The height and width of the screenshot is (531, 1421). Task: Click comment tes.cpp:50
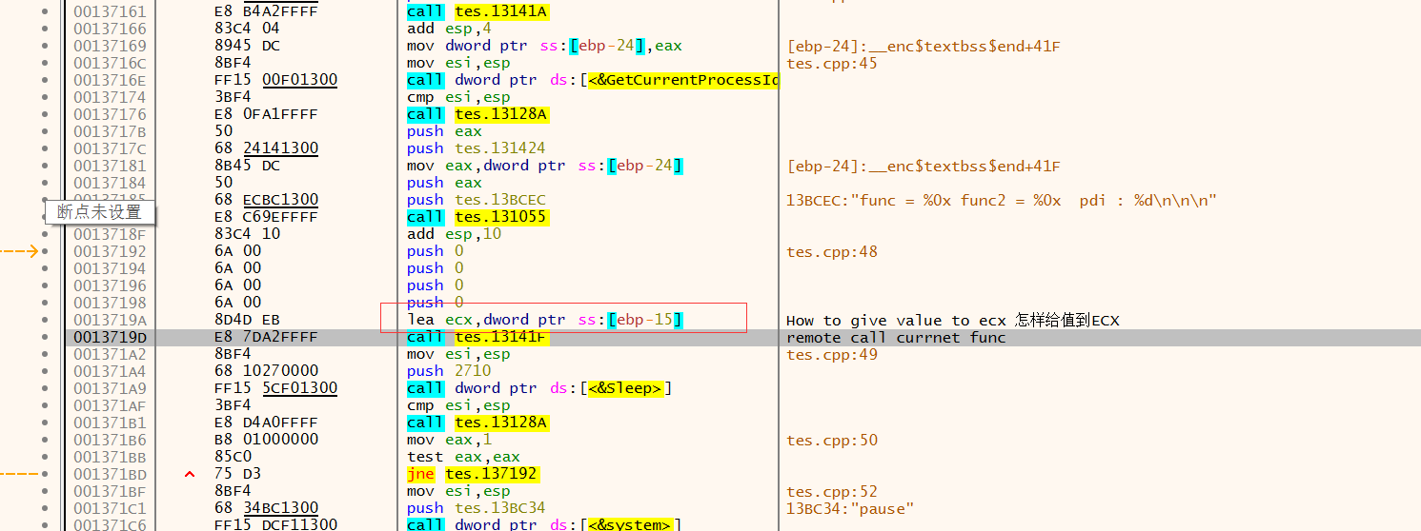point(832,440)
